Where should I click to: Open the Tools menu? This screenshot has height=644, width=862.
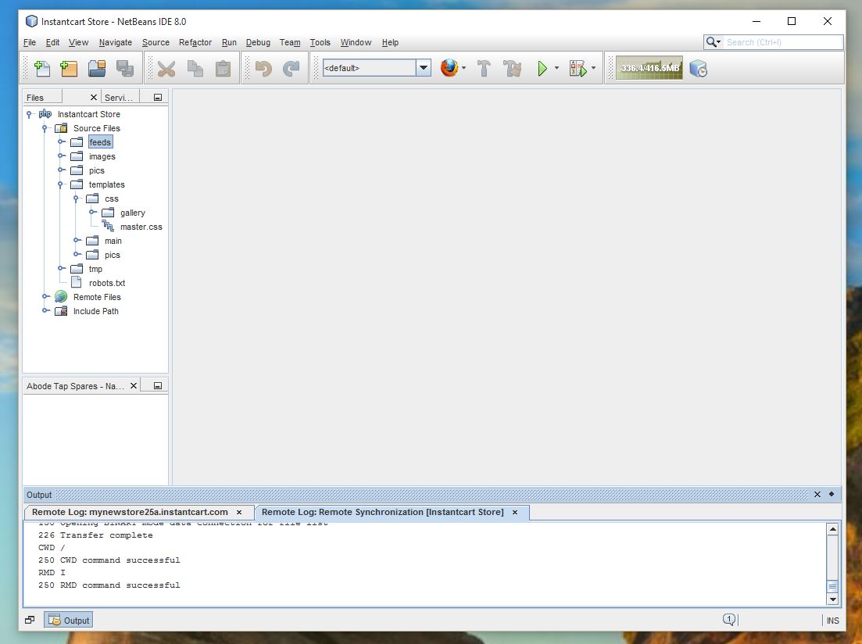coord(320,42)
